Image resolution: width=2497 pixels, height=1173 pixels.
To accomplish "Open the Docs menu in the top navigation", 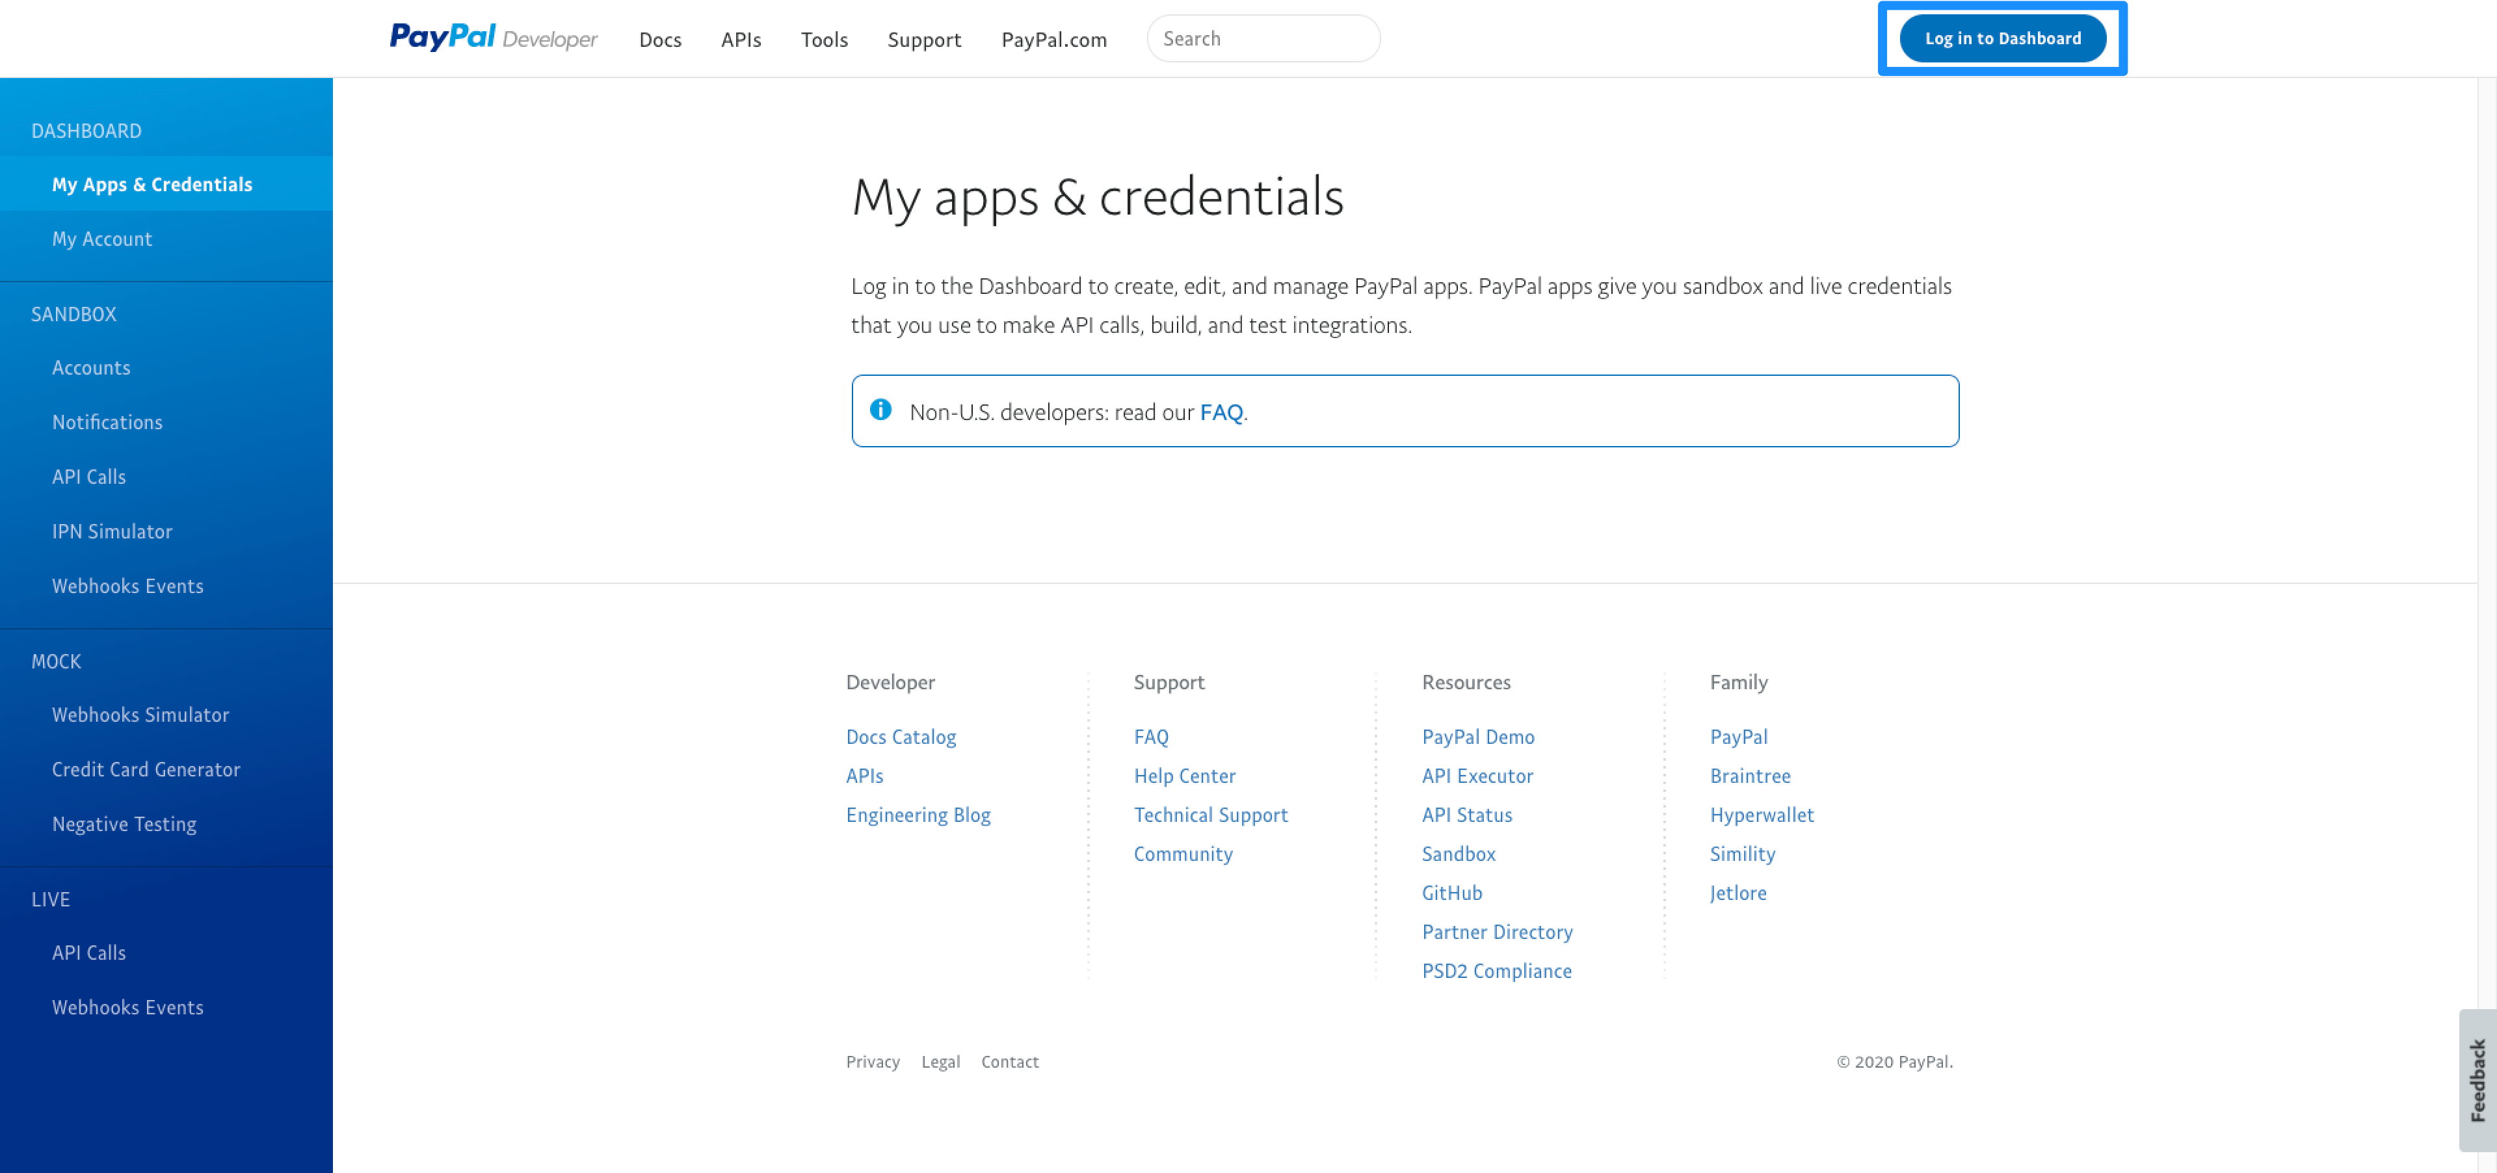I will click(660, 40).
